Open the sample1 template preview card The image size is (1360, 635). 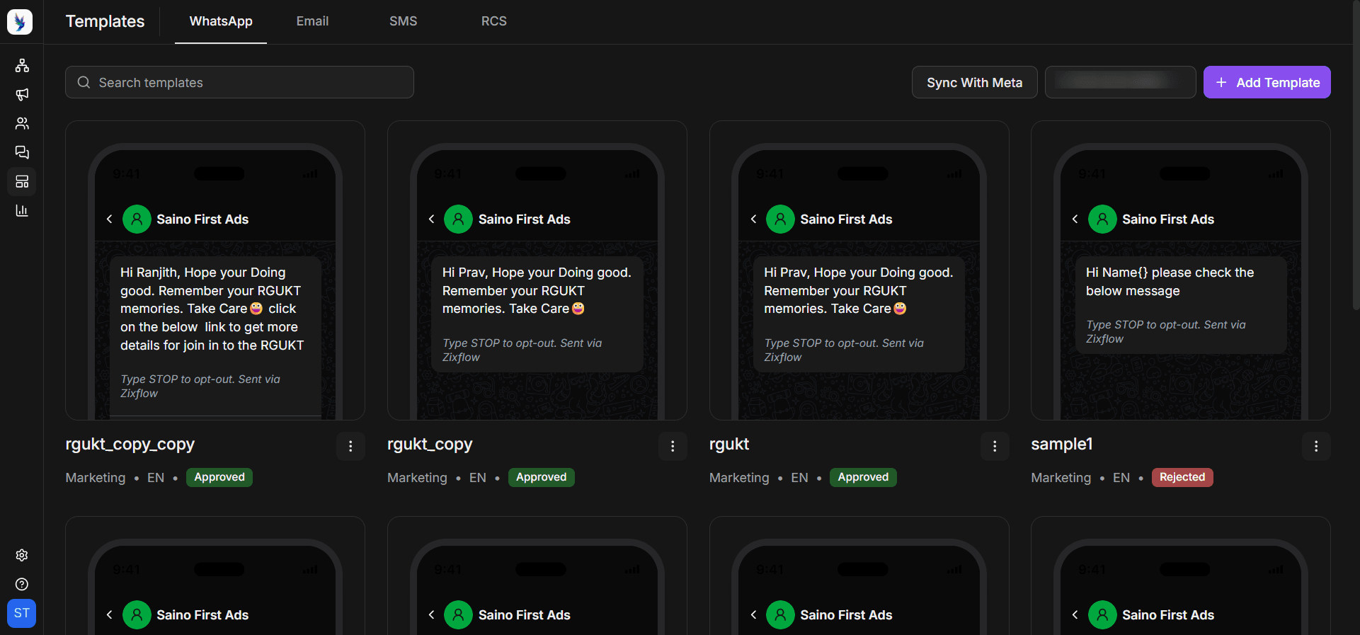(1181, 270)
